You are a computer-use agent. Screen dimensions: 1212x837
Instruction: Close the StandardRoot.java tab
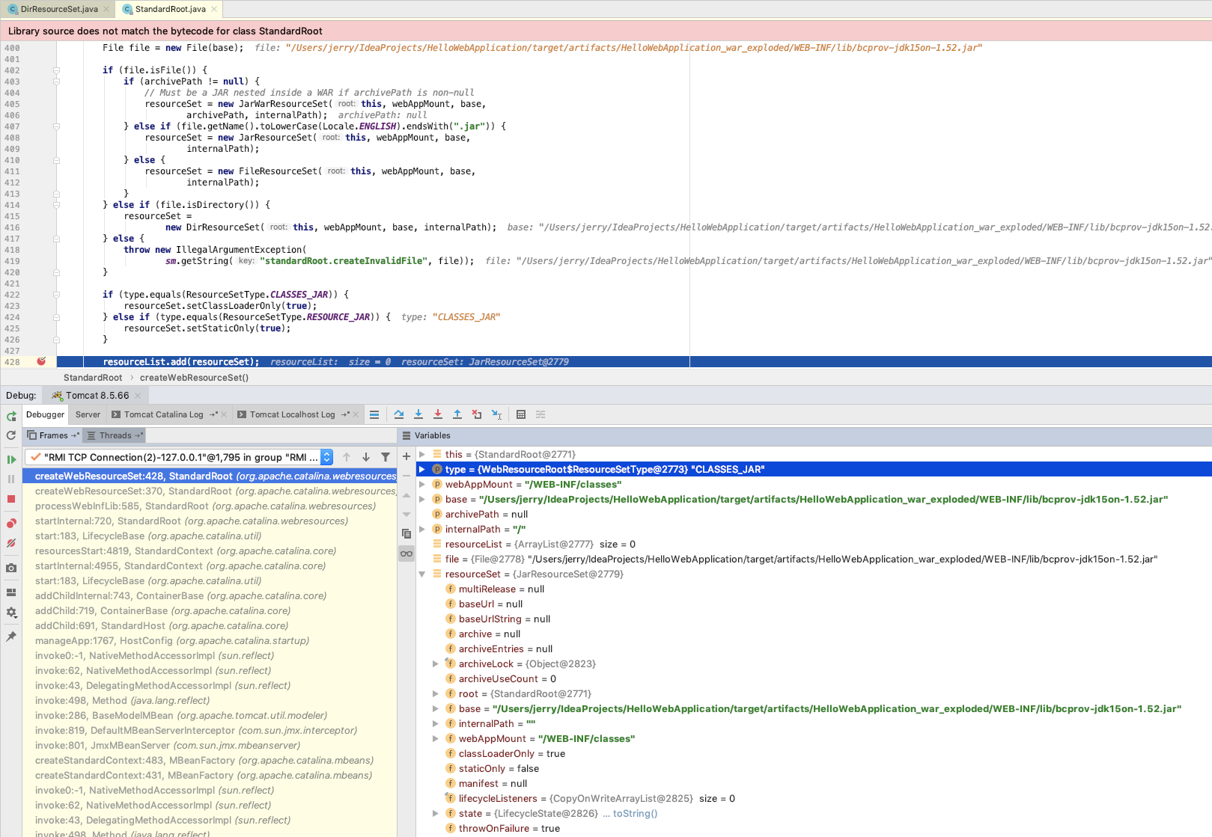[214, 9]
